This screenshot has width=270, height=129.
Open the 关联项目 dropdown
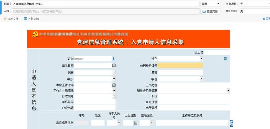coord(255,4)
